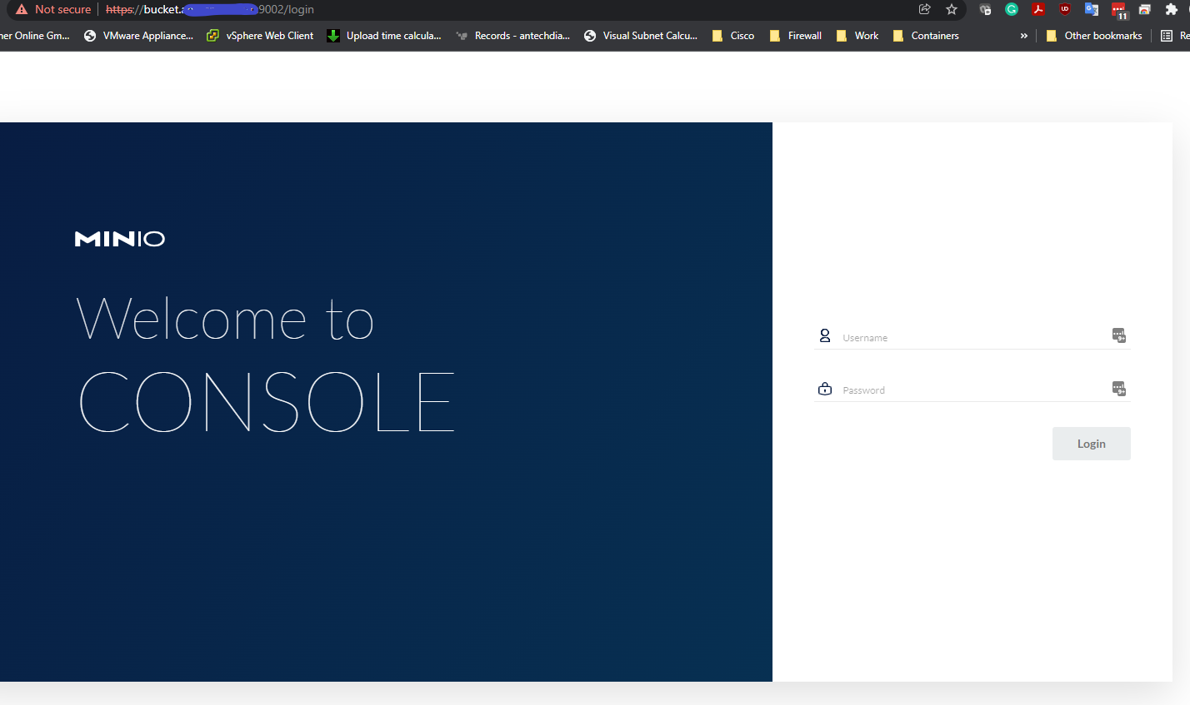Image resolution: width=1190 pixels, height=705 pixels.
Task: Open the red password manager extension with badge 11
Action: click(x=1119, y=10)
